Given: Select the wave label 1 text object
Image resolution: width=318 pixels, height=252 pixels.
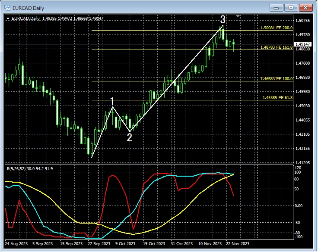Looking at the screenshot, I should [x=112, y=102].
